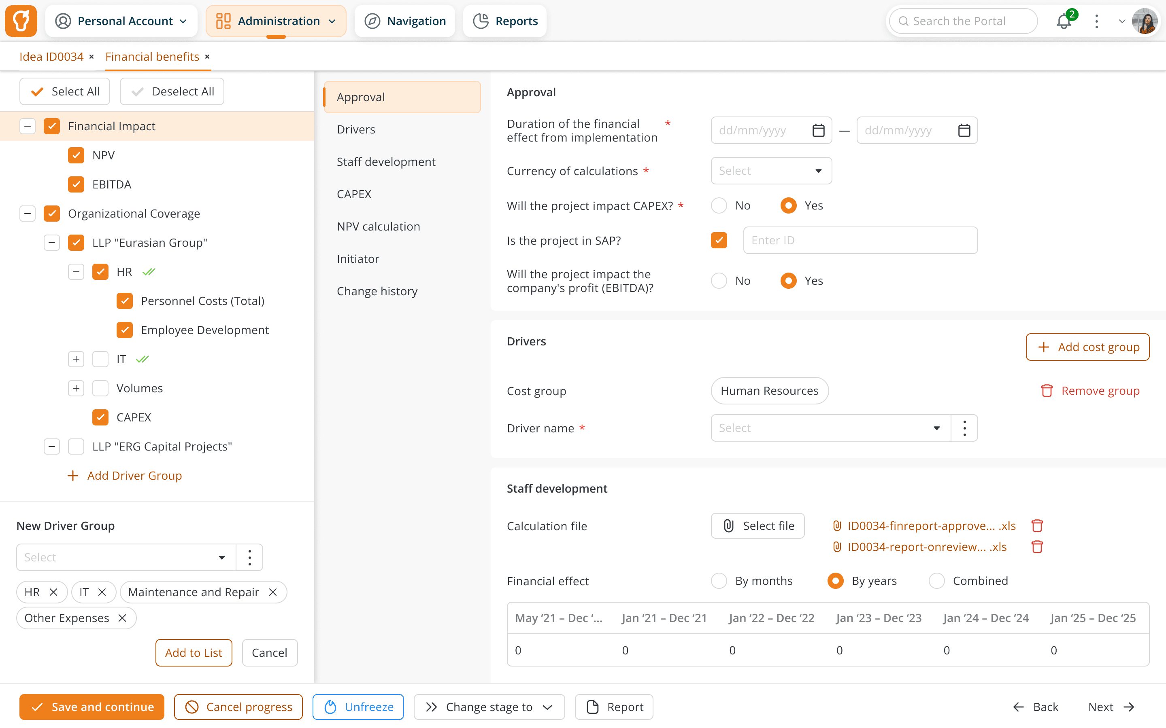Remove the Maintenance and Repair chip
1166x728 pixels.
click(x=273, y=592)
